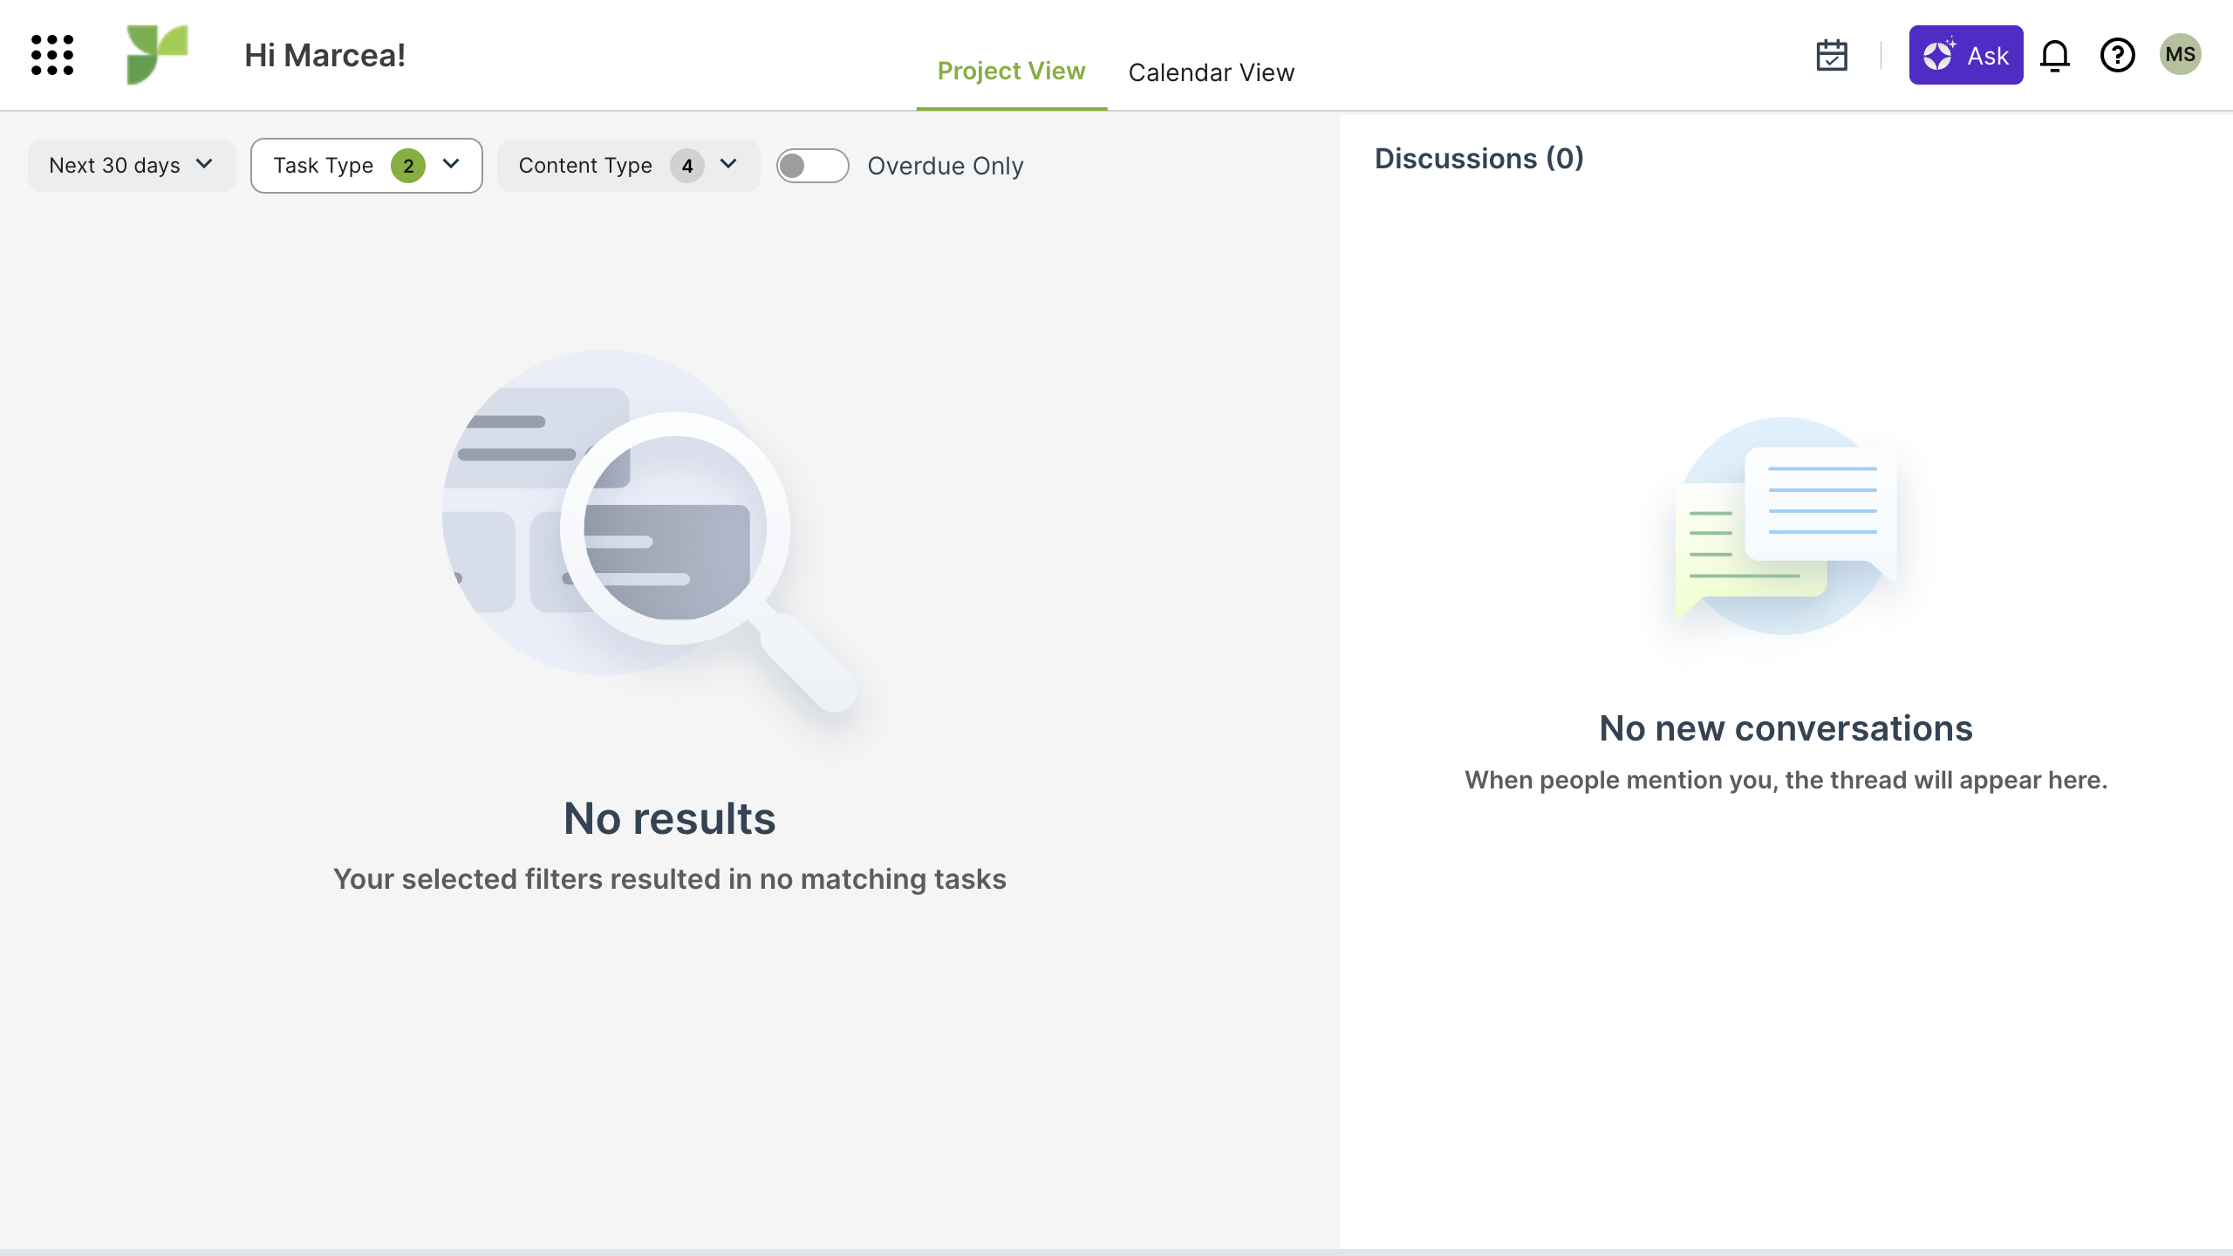Click the green leaf logo
2233x1256 pixels.
(x=157, y=55)
